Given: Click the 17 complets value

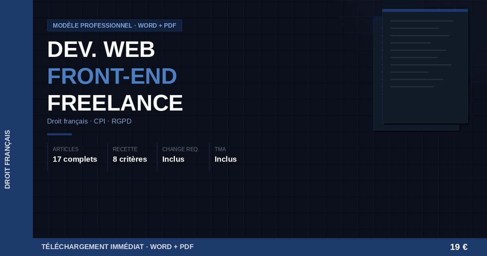Looking at the screenshot, I should (x=75, y=159).
